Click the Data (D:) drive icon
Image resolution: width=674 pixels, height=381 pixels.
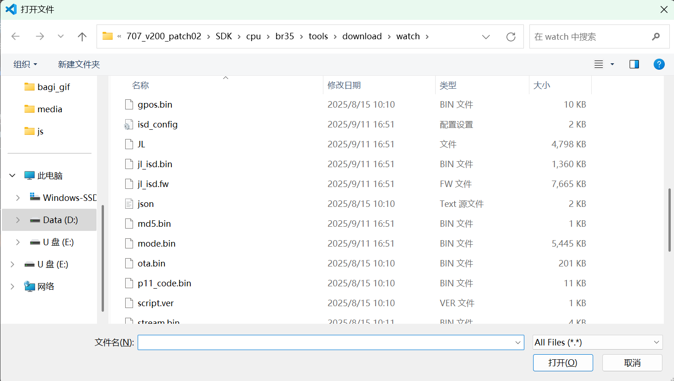35,220
